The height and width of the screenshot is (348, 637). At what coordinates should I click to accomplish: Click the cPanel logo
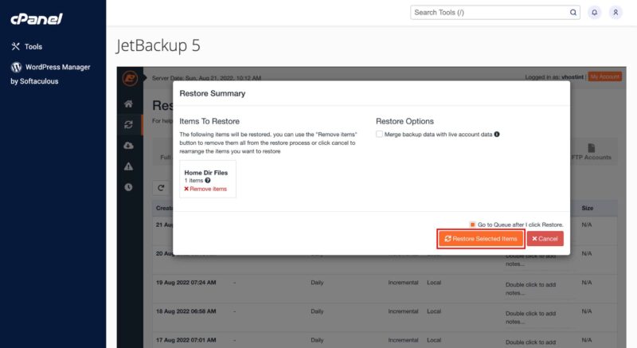point(36,18)
